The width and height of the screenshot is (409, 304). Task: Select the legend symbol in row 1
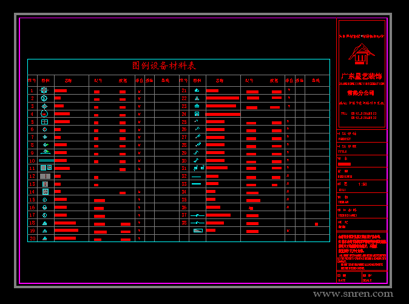pos(44,90)
